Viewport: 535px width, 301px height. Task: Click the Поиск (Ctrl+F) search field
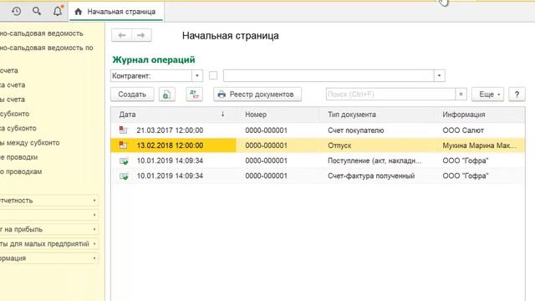tap(390, 94)
